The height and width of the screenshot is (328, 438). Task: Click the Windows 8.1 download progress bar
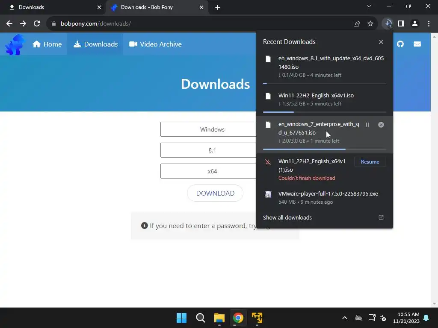[325, 83]
